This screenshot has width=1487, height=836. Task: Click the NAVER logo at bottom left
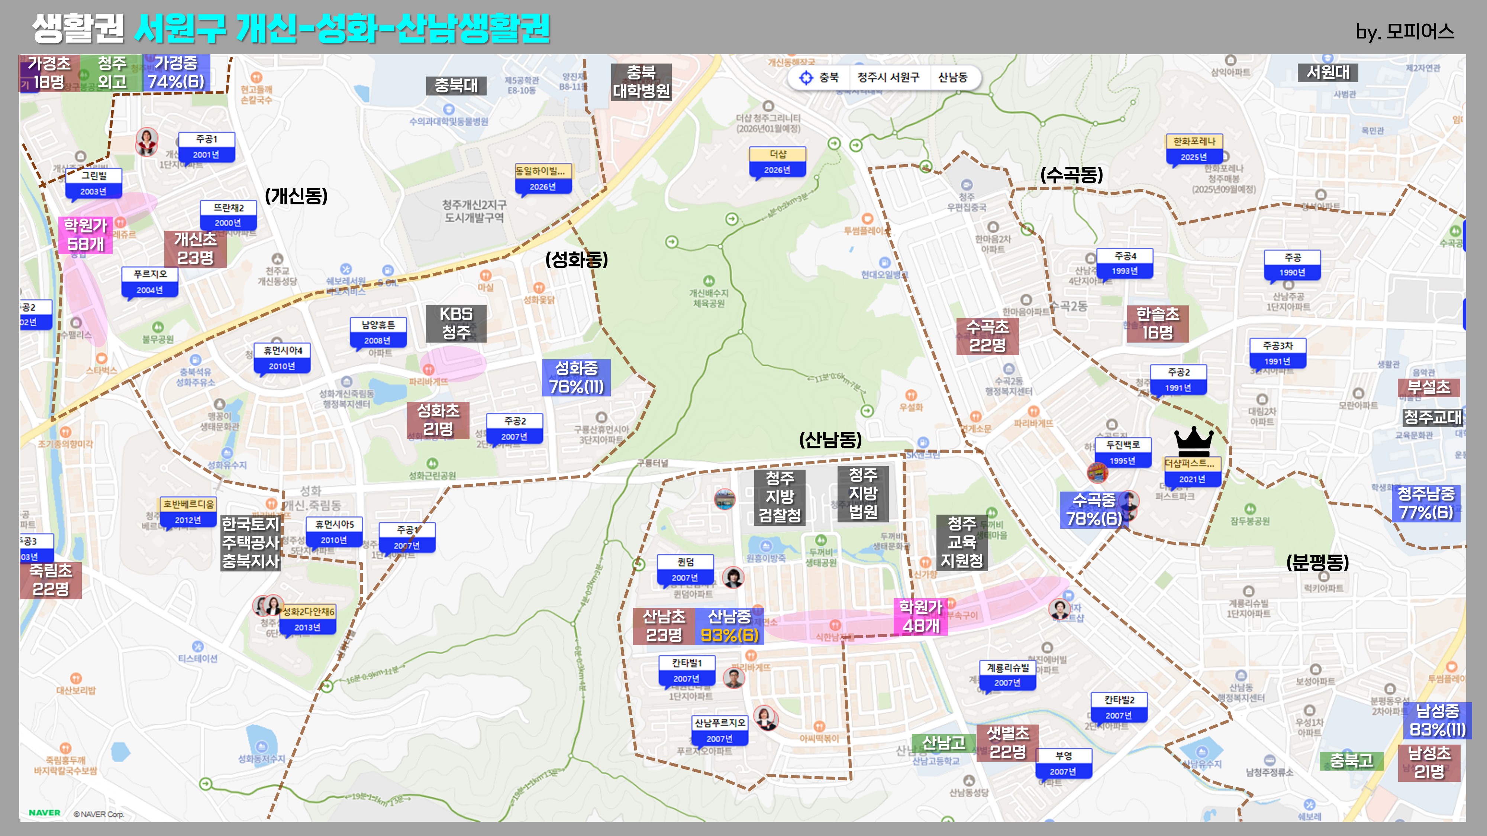[x=45, y=812]
